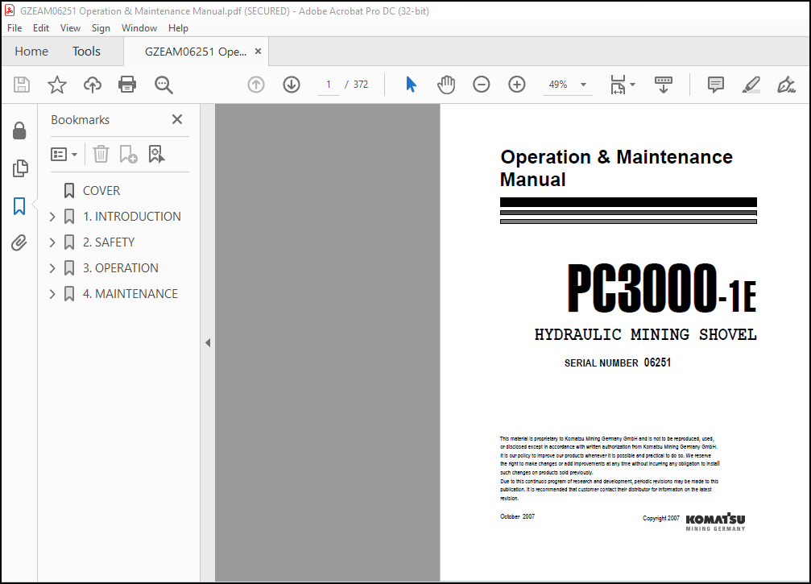This screenshot has width=811, height=584.
Task: Close the GZEAM06251 document tab
Action: (x=258, y=52)
